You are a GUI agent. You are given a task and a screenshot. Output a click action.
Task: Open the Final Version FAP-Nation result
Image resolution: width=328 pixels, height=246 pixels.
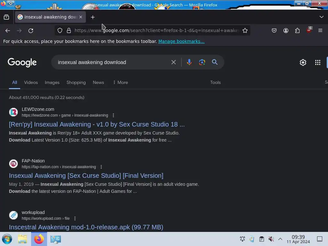tap(86, 176)
